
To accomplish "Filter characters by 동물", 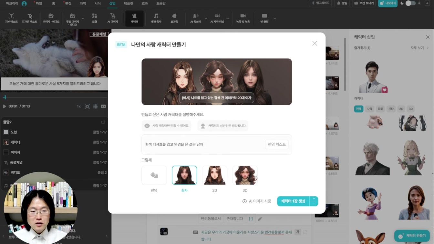I will pos(380,109).
